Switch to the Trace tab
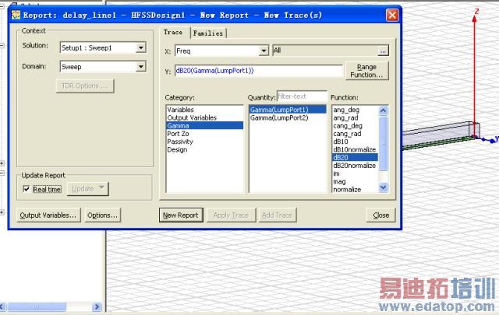 [x=173, y=33]
